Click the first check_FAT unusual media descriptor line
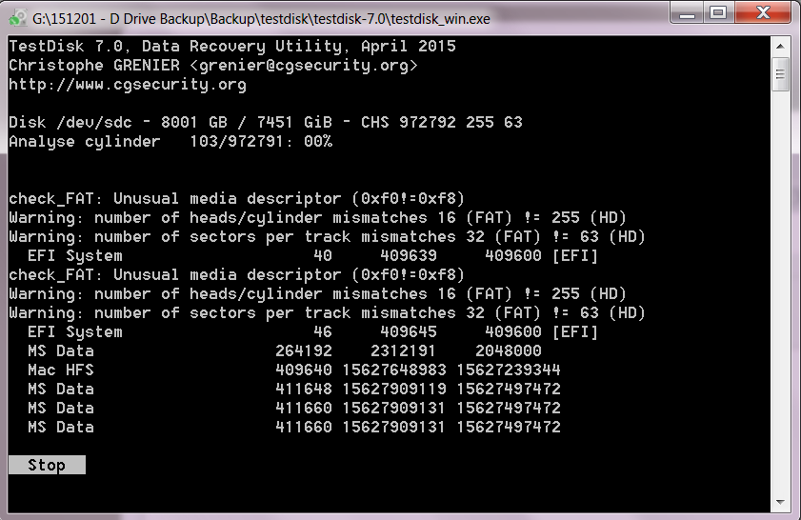This screenshot has width=801, height=520. point(236,199)
